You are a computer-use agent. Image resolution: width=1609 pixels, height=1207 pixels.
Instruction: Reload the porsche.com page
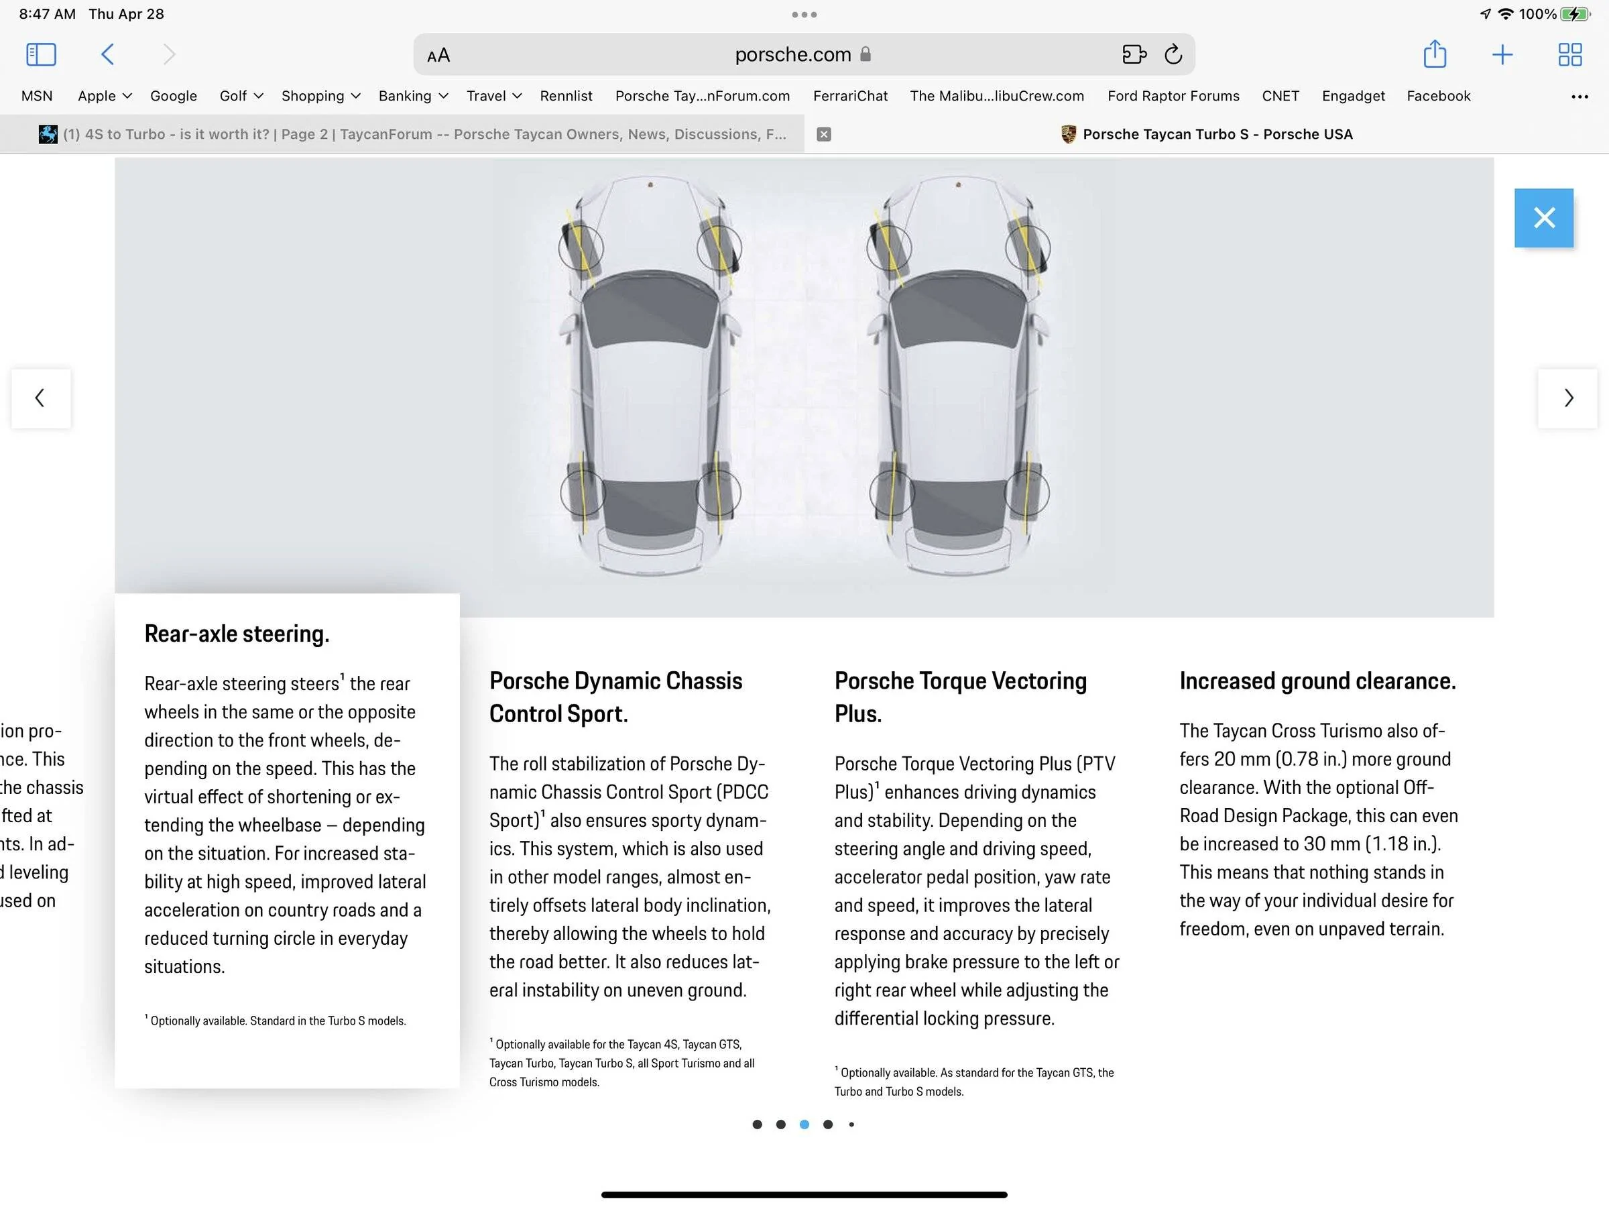[1173, 54]
